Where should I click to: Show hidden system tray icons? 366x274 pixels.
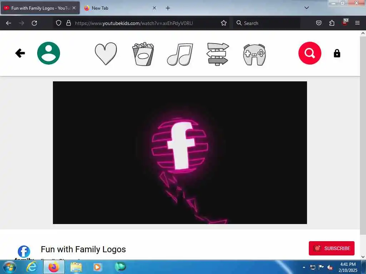(x=304, y=267)
